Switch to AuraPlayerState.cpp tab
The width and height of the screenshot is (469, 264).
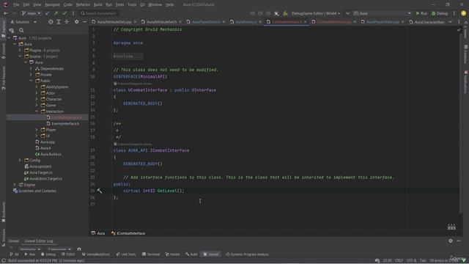pyautogui.click(x=383, y=22)
